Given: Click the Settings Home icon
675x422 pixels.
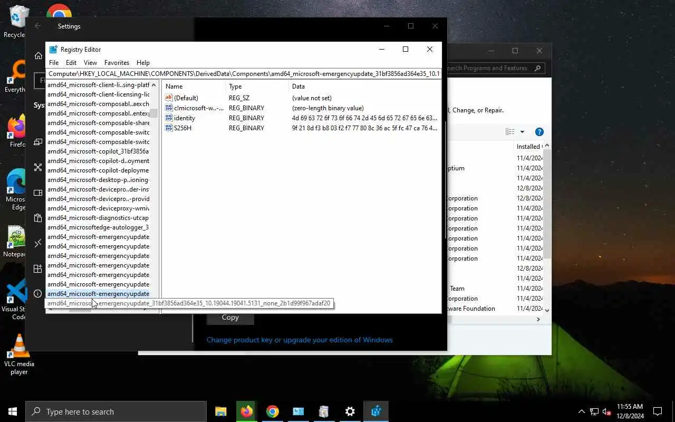Looking at the screenshot, I should pyautogui.click(x=38, y=56).
